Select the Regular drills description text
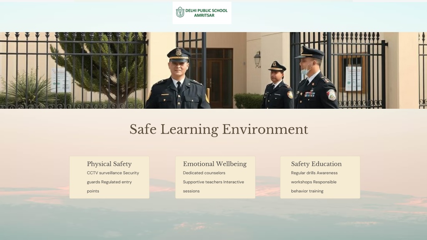Screen dimensions: 427x240 coord(314,182)
